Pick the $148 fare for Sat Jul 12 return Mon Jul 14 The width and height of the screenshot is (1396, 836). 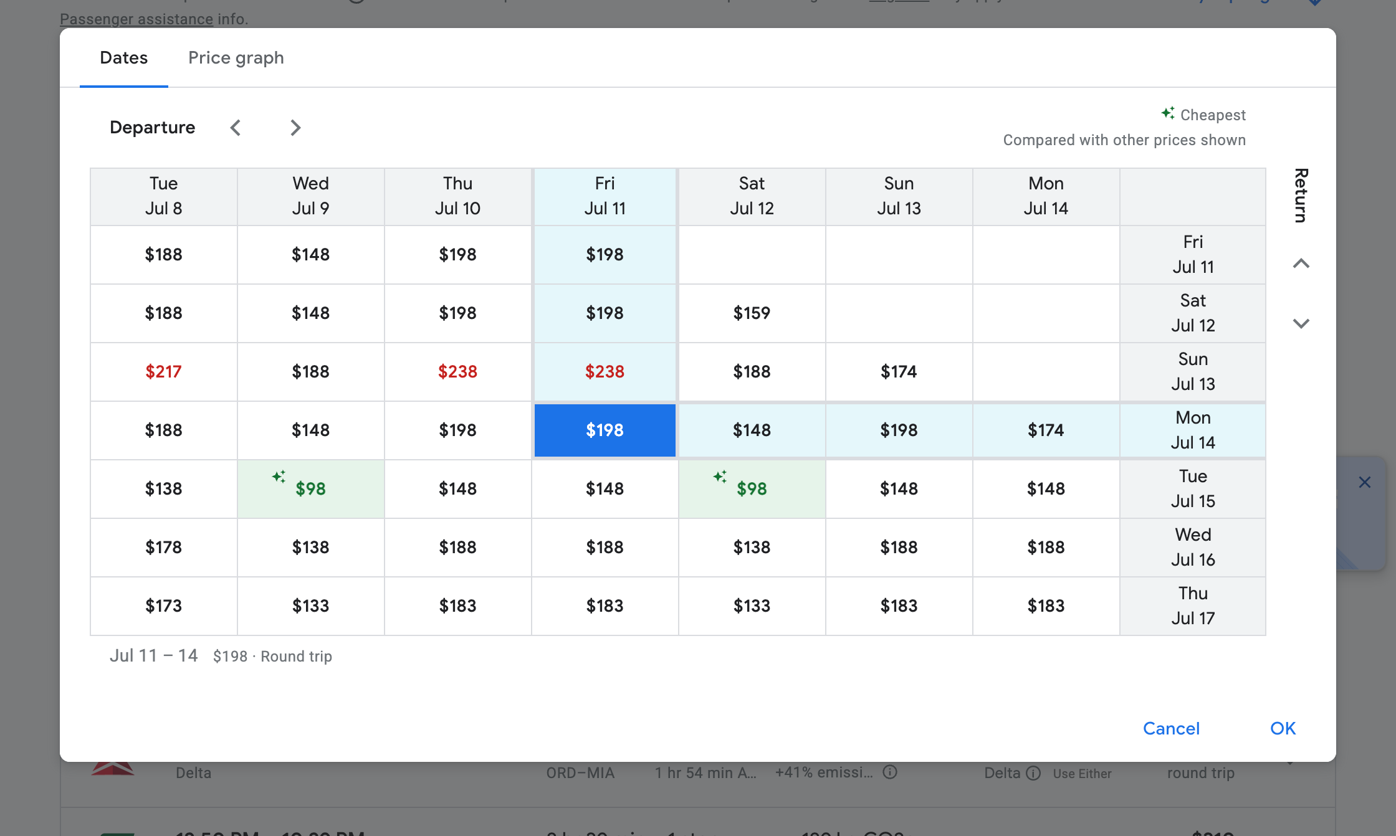tap(752, 430)
